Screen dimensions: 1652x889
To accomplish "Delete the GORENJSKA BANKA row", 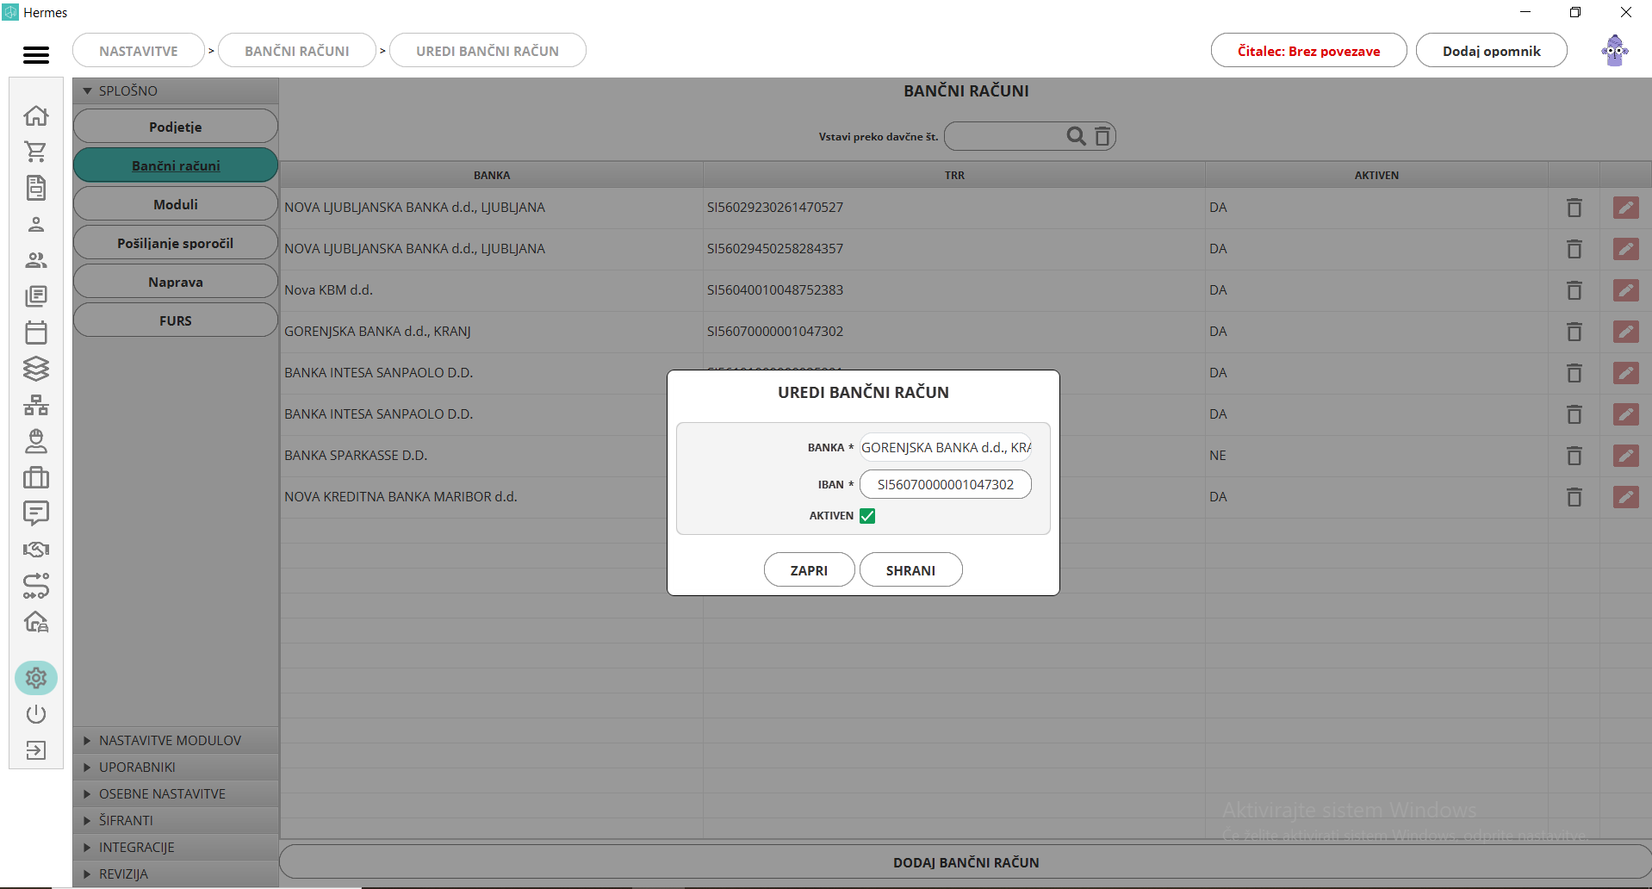I will (1574, 332).
